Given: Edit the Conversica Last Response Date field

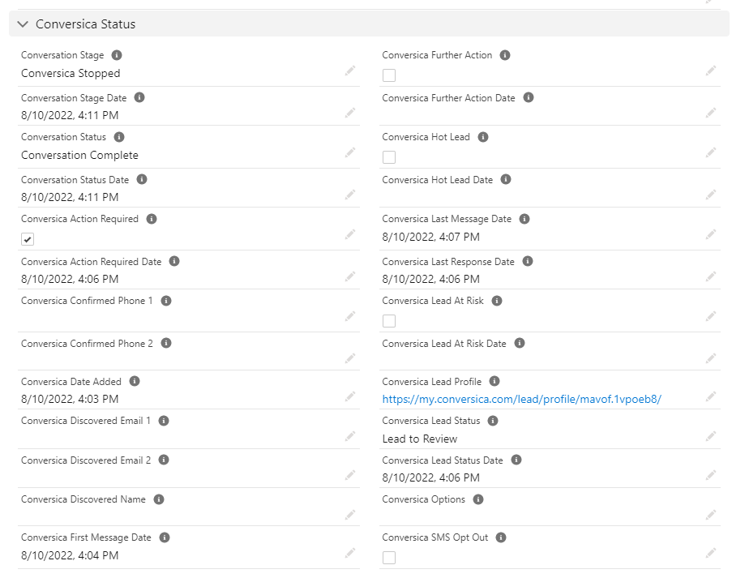Looking at the screenshot, I should [711, 276].
